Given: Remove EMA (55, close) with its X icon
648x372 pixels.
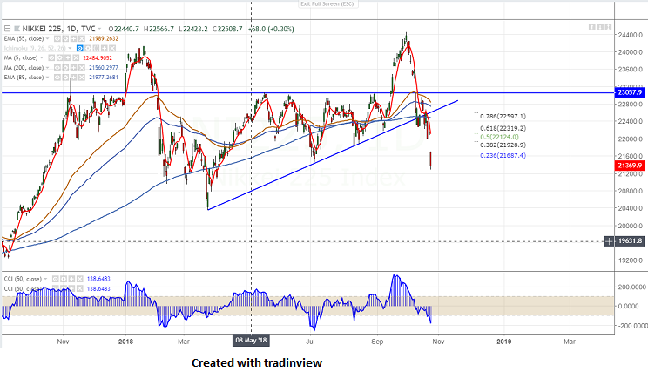Looking at the screenshot, I should (x=82, y=38).
